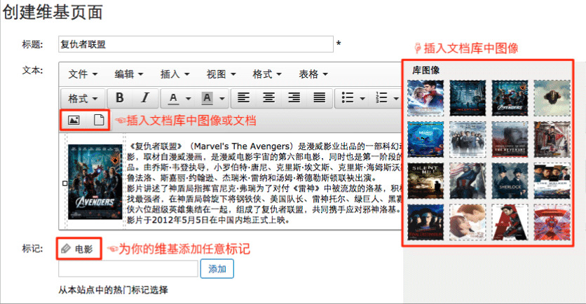Open the background color dropdown arrow
This screenshot has width=586, height=304.
point(222,99)
